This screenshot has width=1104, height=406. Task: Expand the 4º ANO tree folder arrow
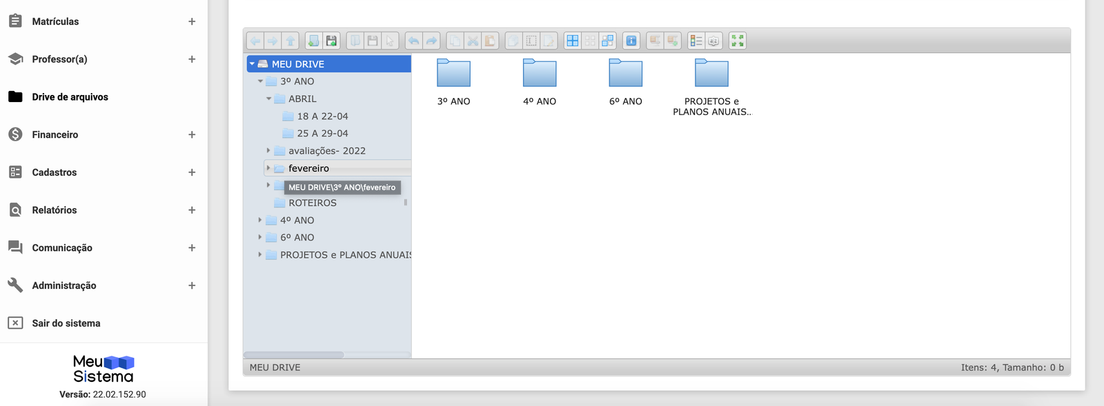pyautogui.click(x=260, y=220)
